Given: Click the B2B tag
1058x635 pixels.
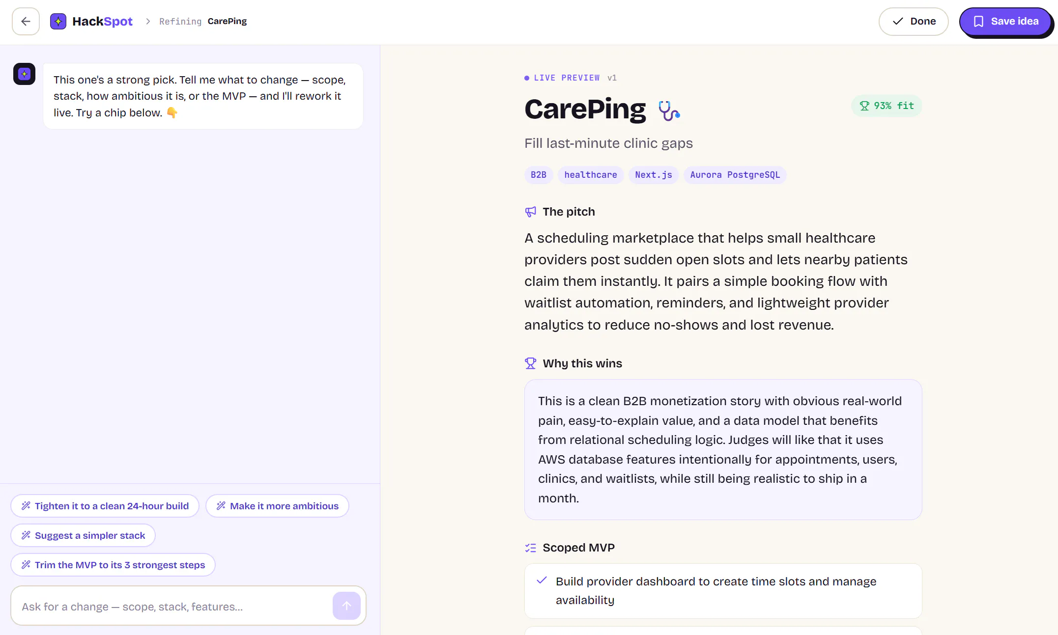Looking at the screenshot, I should pos(539,175).
